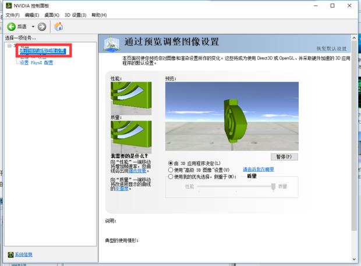Click the 性能 sample thumbnail
The width and height of the screenshot is (361, 266).
[x=131, y=98]
